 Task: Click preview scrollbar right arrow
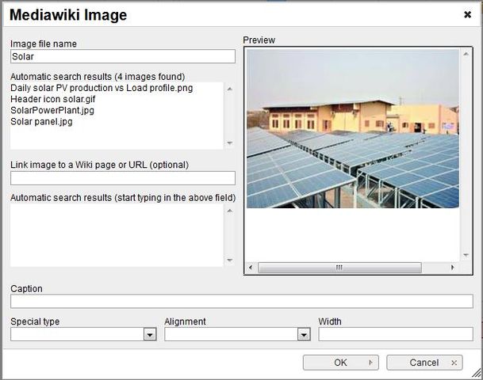[453, 268]
